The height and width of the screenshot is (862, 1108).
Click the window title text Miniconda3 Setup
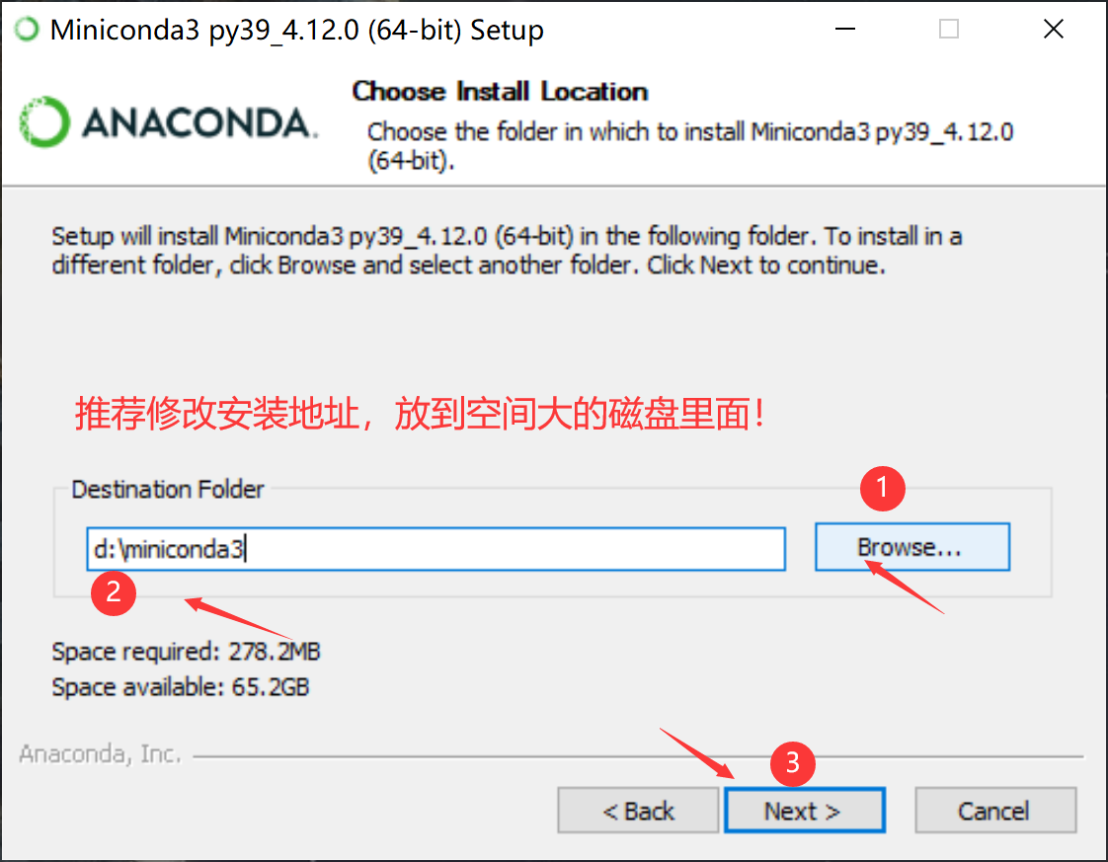click(297, 30)
